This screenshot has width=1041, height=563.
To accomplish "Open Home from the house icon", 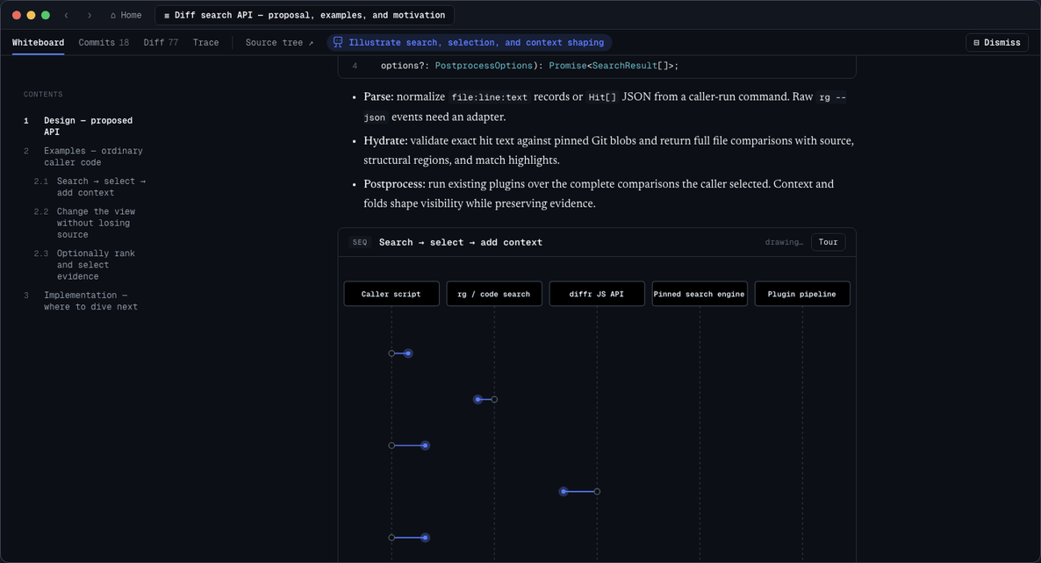I will (x=126, y=15).
